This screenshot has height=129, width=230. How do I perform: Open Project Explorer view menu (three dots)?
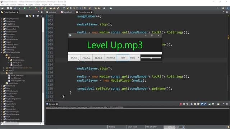[42, 16]
